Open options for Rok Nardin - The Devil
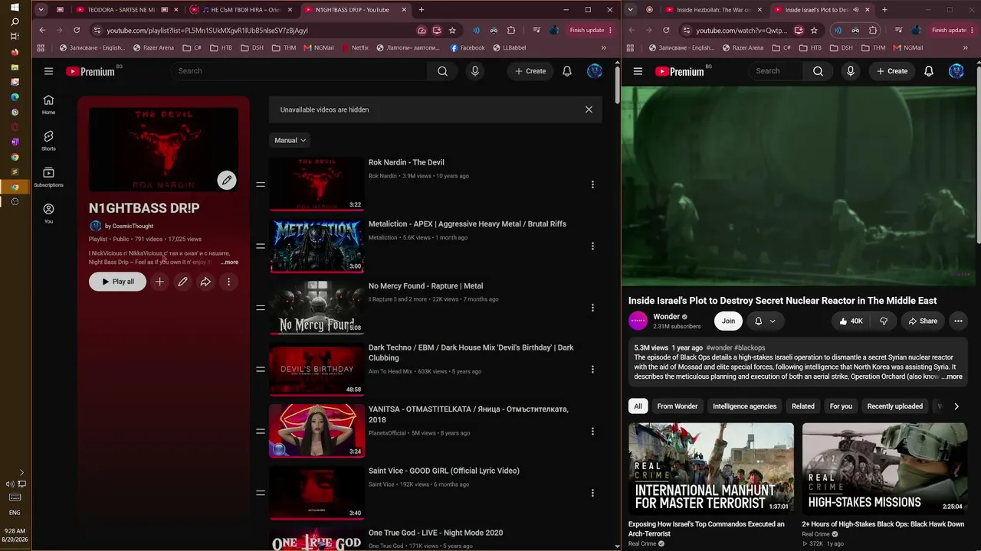Viewport: 981px width, 551px height. (x=592, y=184)
